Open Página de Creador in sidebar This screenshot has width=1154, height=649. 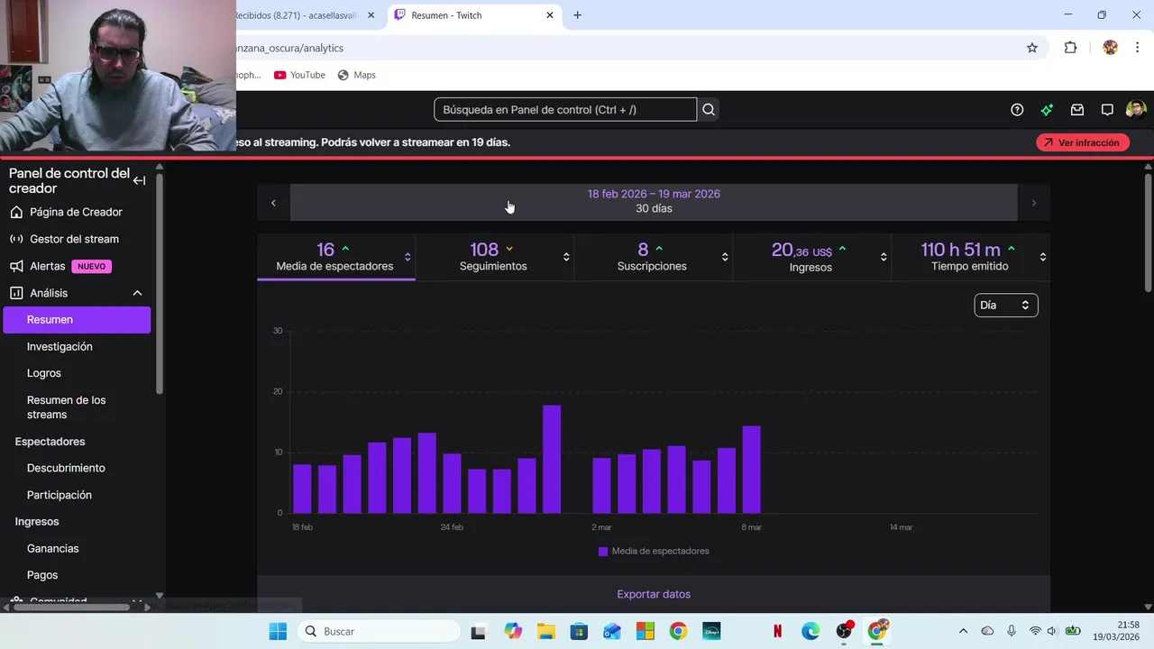(x=76, y=212)
